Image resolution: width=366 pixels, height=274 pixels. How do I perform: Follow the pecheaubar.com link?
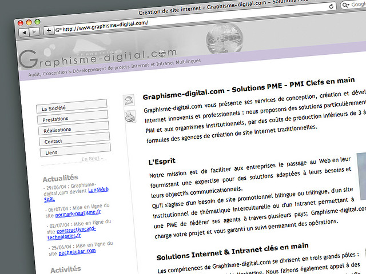coord(77,252)
